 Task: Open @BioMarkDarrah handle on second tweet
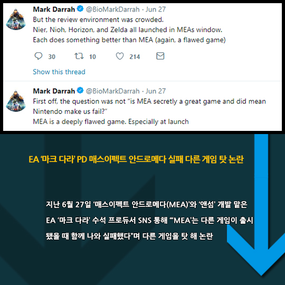pyautogui.click(x=113, y=91)
